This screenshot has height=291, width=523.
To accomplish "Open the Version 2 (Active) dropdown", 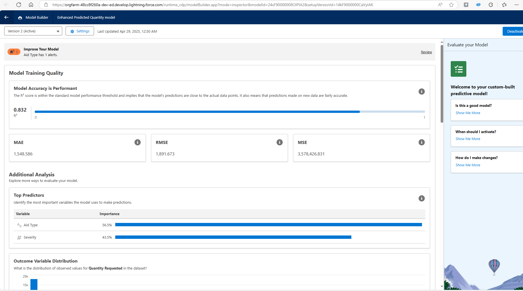I will click(x=33, y=31).
